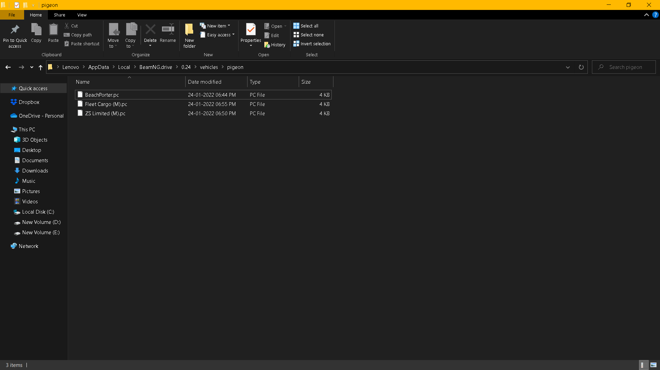Open the Move to menu

113,36
